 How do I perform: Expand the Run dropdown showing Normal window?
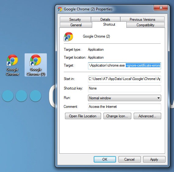pyautogui.click(x=125, y=98)
